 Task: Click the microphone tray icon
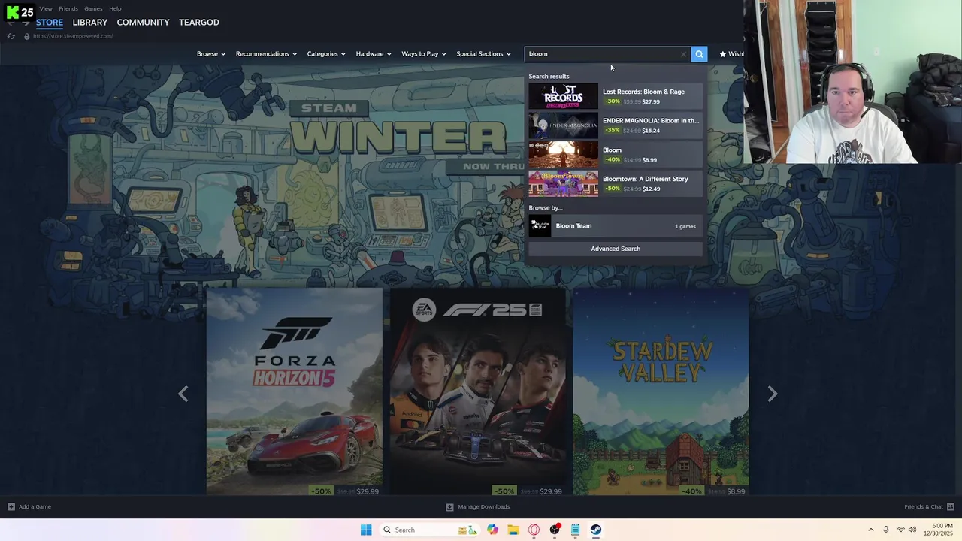pos(886,530)
